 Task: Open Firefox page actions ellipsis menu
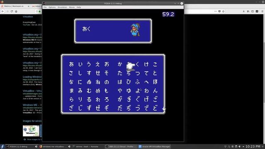215,11
